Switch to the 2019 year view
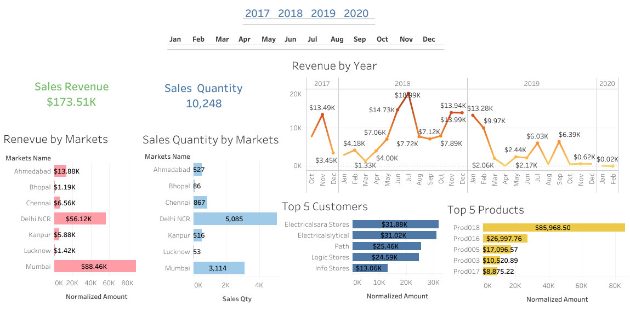This screenshot has width=630, height=317. [323, 13]
